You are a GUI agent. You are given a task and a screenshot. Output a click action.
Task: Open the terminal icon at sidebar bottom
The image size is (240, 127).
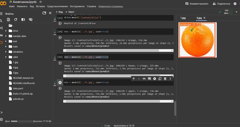1,119
